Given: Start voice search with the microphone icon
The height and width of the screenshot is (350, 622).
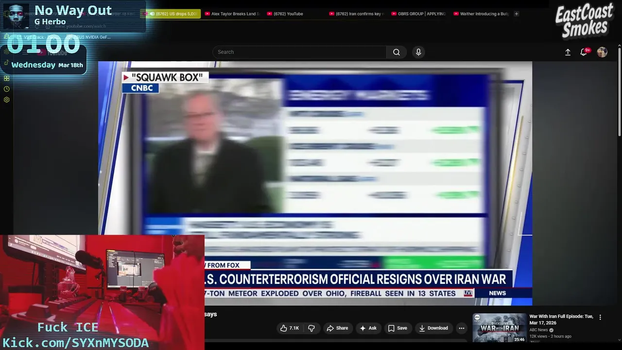Looking at the screenshot, I should pos(418,52).
